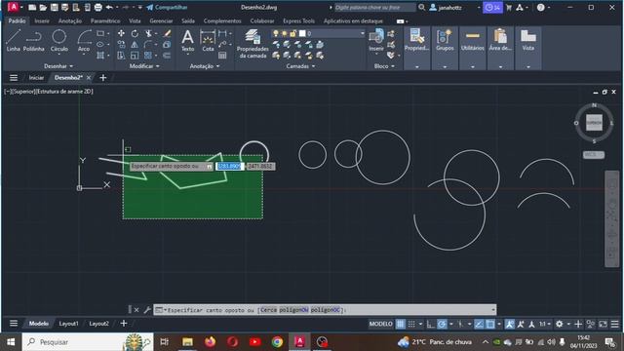This screenshot has height=351, width=624.
Task: Click the command line input field
Action: tap(325, 310)
